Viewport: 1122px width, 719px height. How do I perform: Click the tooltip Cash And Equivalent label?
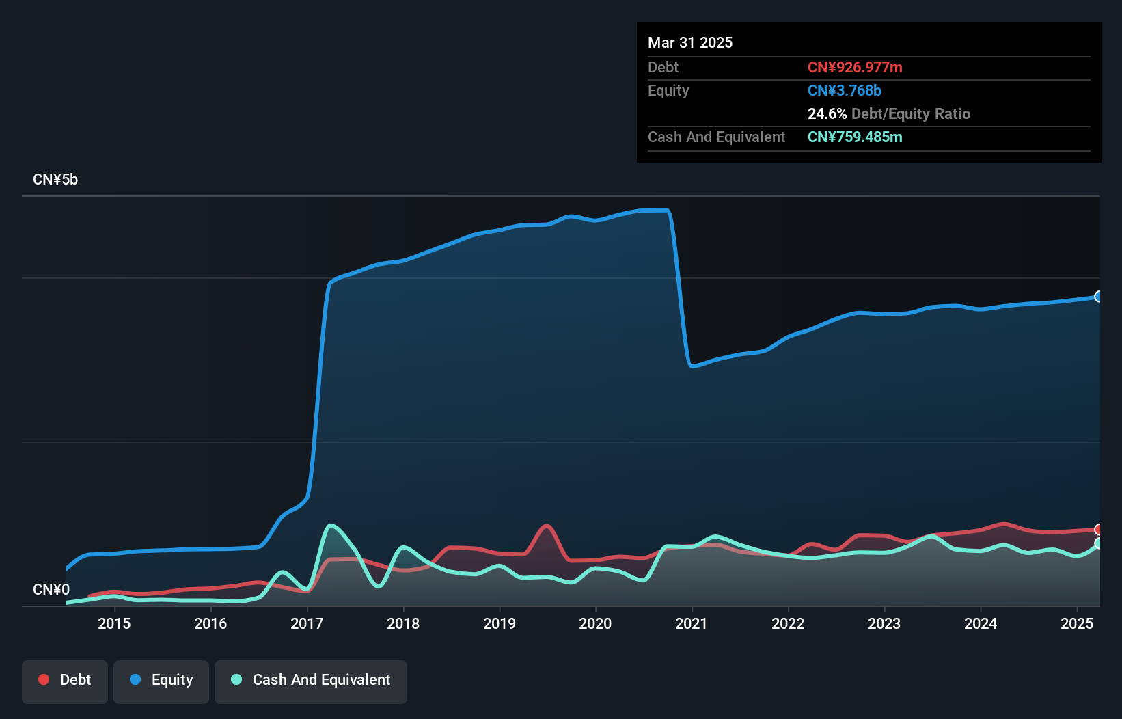(716, 137)
